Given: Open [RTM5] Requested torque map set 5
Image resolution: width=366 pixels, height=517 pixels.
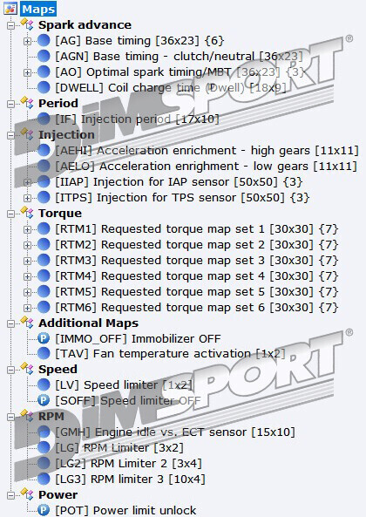Looking at the screenshot, I should click(x=197, y=292).
